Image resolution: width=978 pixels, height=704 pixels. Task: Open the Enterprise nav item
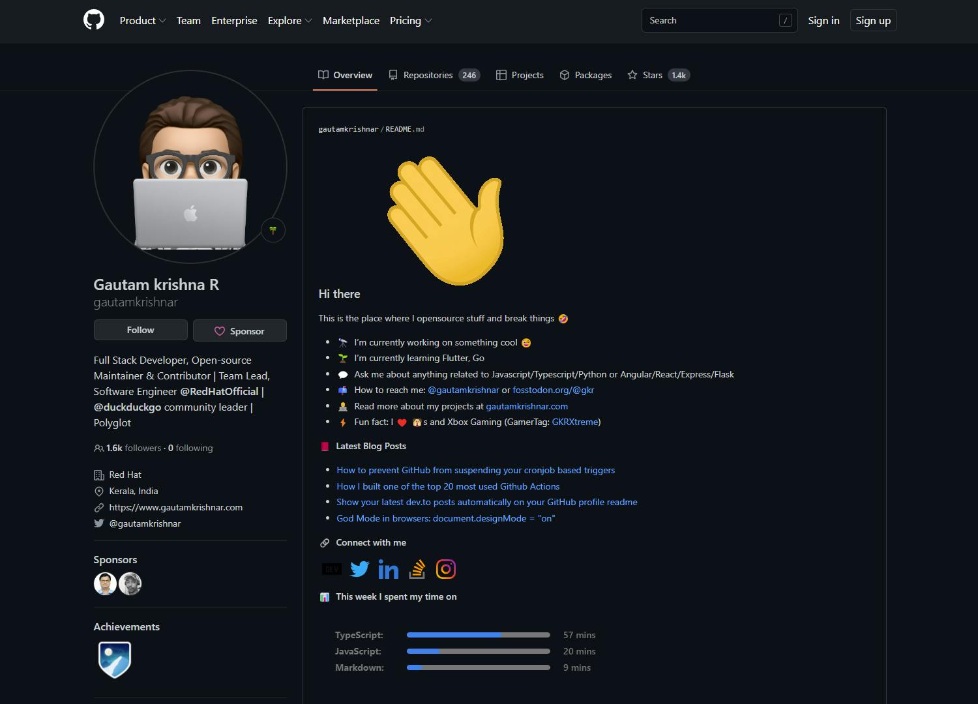(234, 20)
